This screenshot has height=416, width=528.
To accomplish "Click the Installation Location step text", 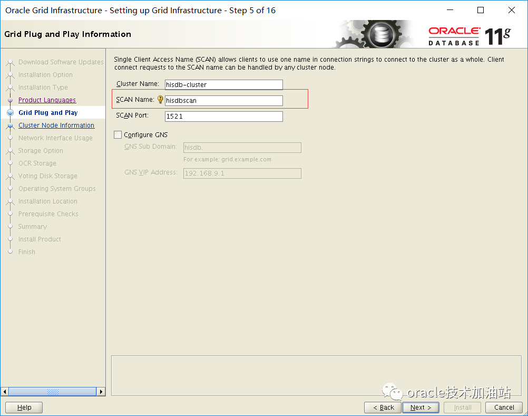I will click(48, 201).
